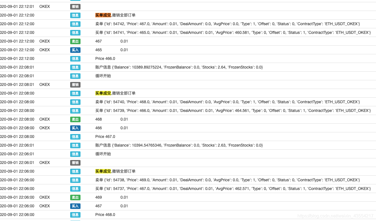This screenshot has width=376, height=221.
Task: Click the Price 466.0 message
Action: tap(105, 58)
